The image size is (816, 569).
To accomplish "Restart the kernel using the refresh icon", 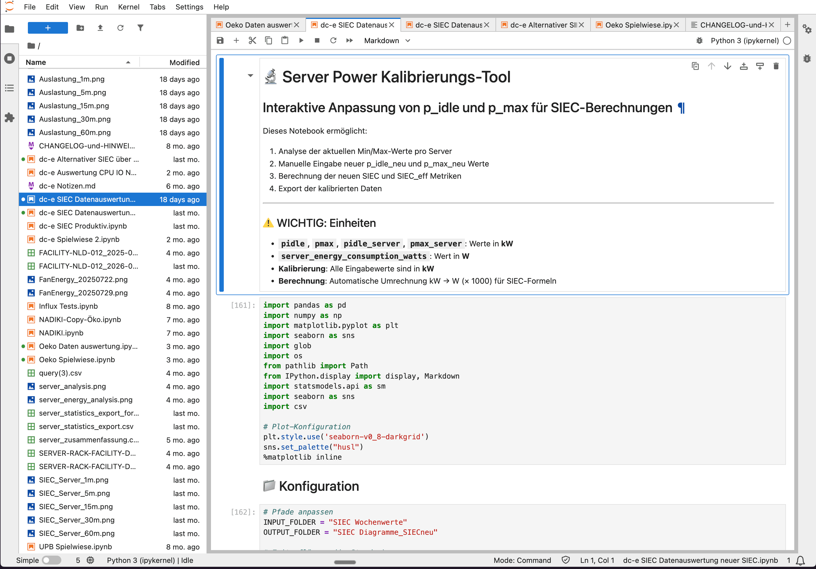I will pyautogui.click(x=333, y=40).
